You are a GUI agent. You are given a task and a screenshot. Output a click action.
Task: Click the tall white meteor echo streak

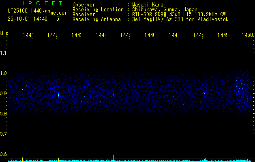76,88
